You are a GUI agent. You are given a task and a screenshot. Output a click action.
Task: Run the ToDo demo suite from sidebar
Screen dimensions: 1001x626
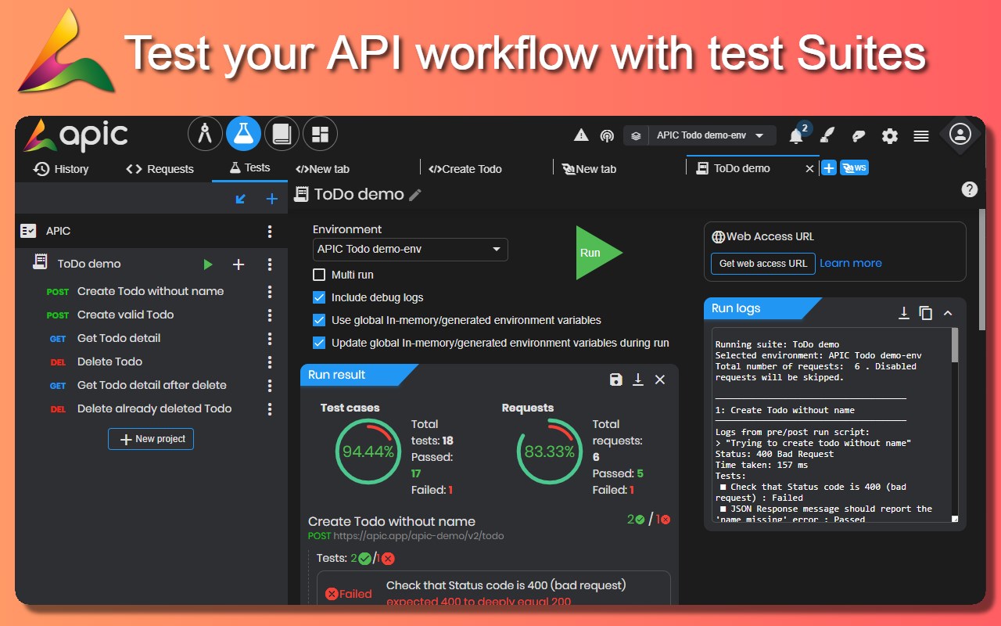pyautogui.click(x=208, y=264)
